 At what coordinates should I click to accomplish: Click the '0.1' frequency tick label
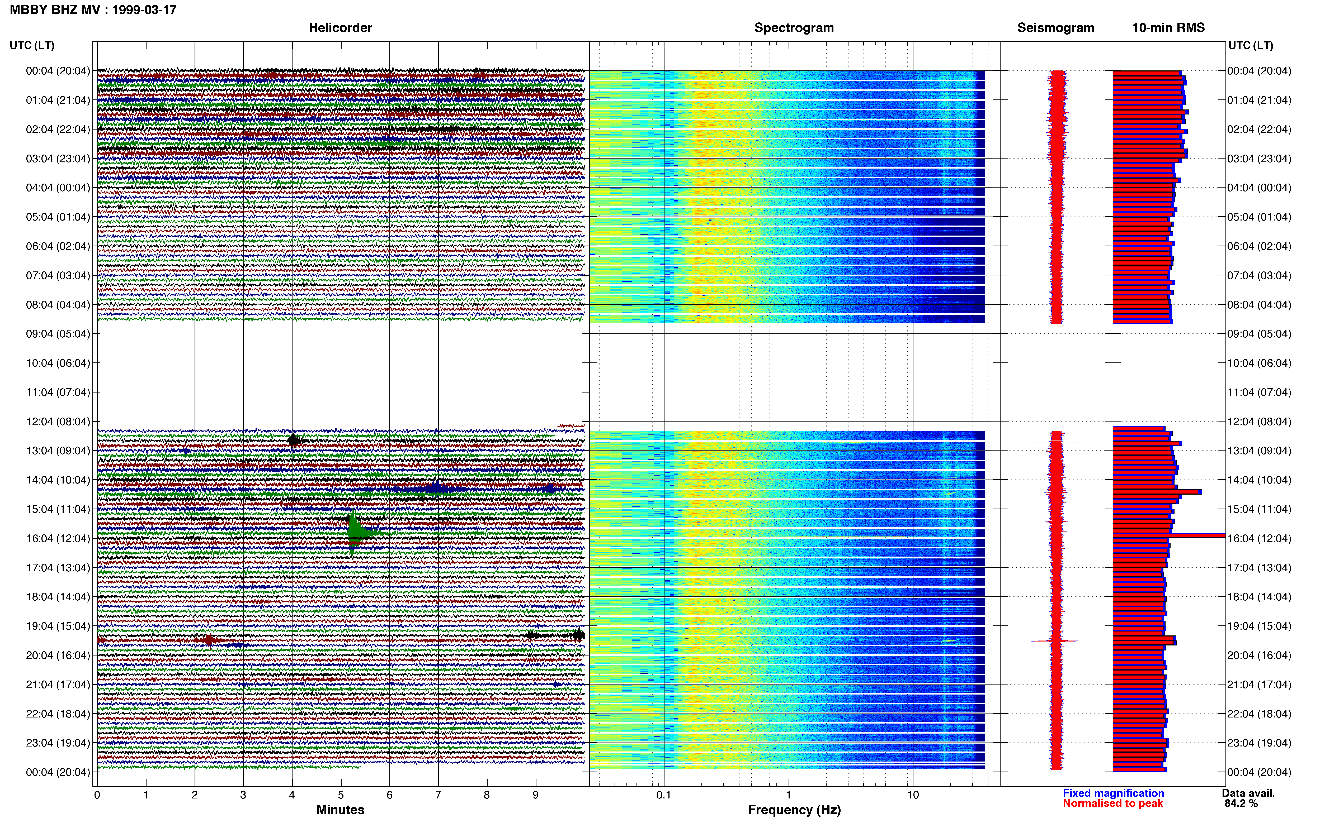[664, 795]
